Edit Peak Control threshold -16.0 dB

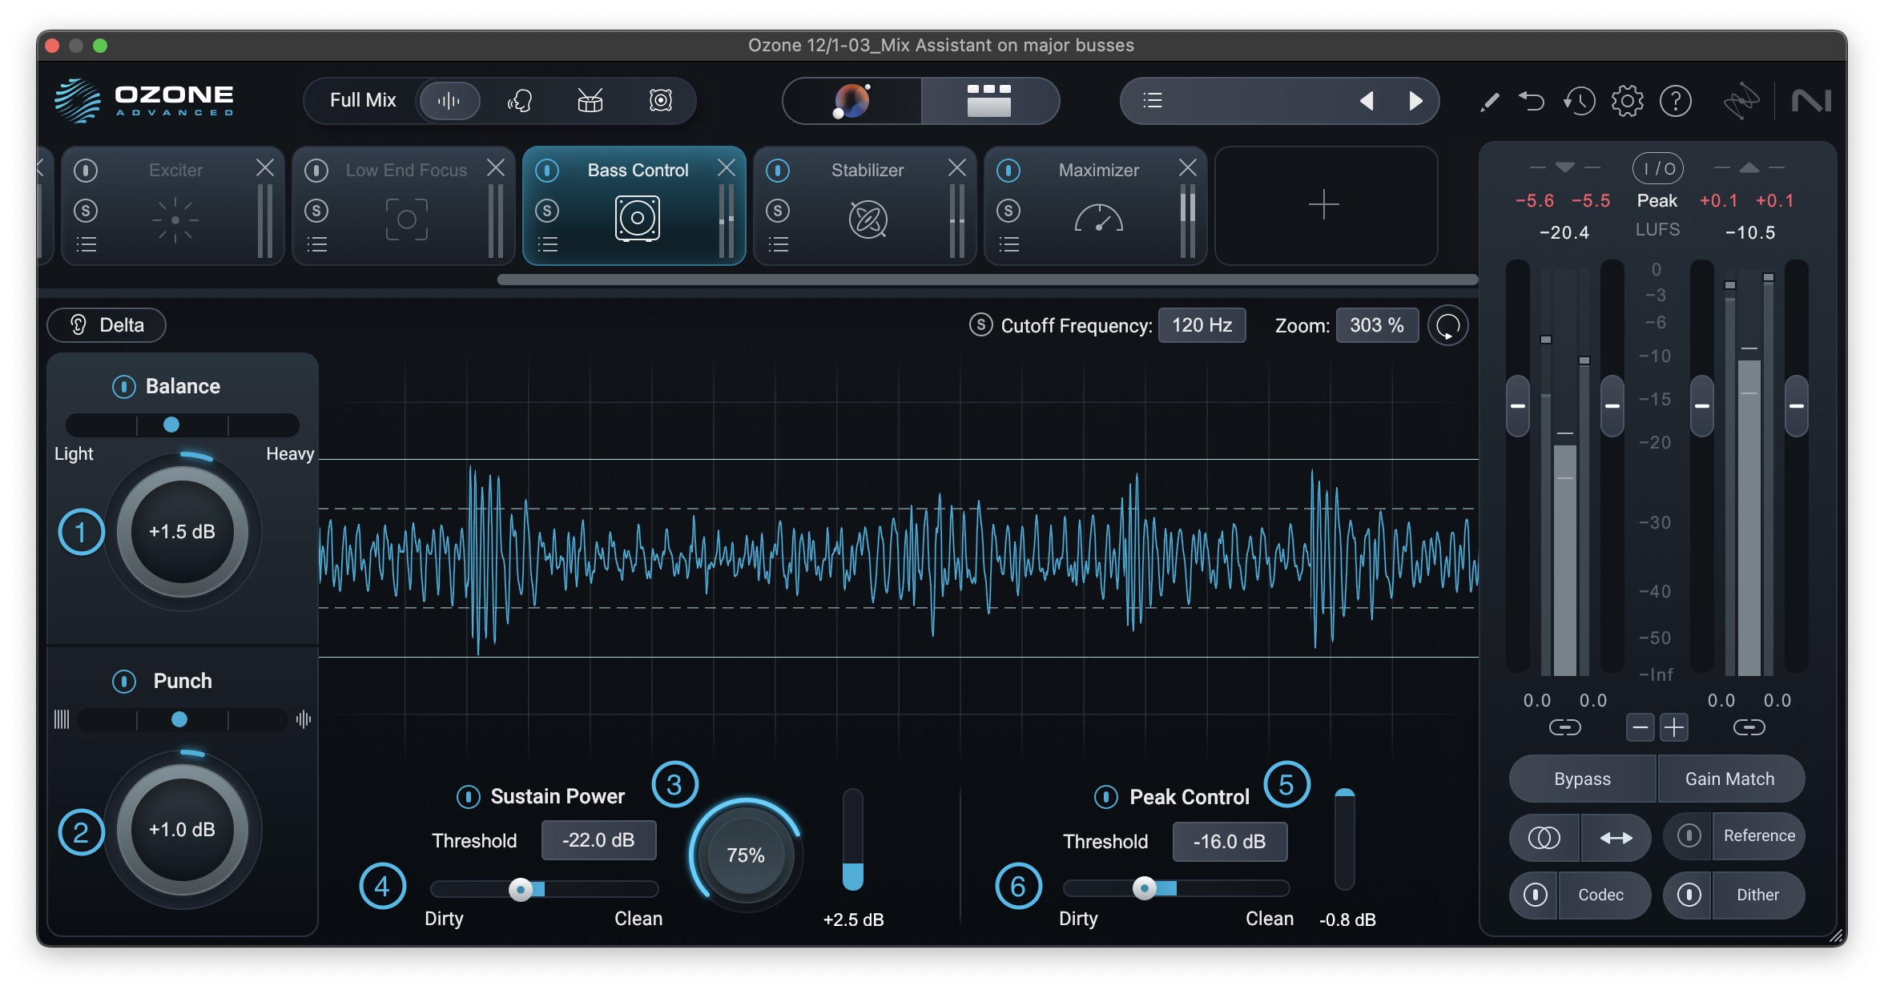(x=1230, y=841)
